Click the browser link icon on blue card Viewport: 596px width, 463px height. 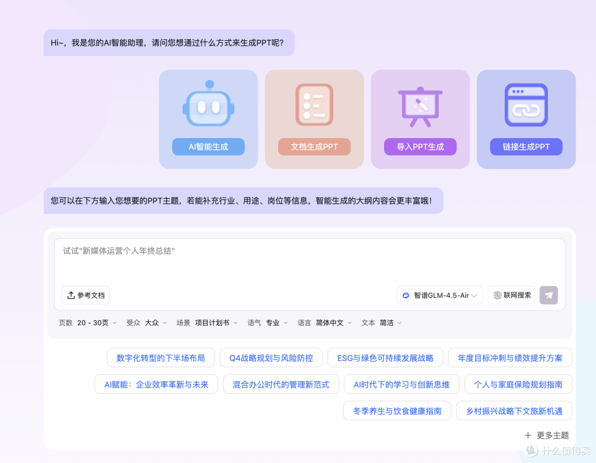click(526, 104)
